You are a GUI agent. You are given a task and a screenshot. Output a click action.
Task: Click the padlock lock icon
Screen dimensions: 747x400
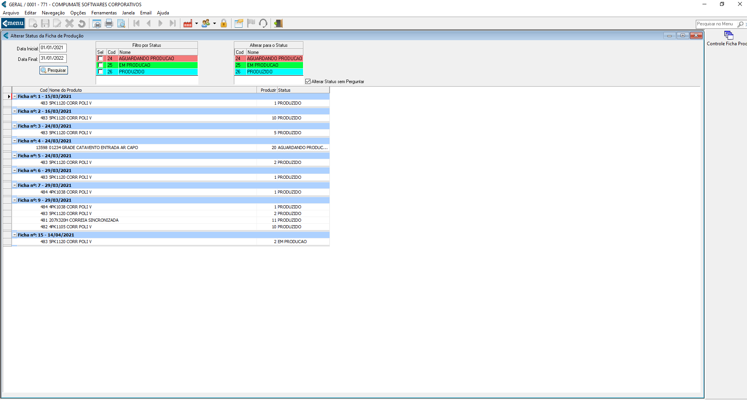click(224, 23)
